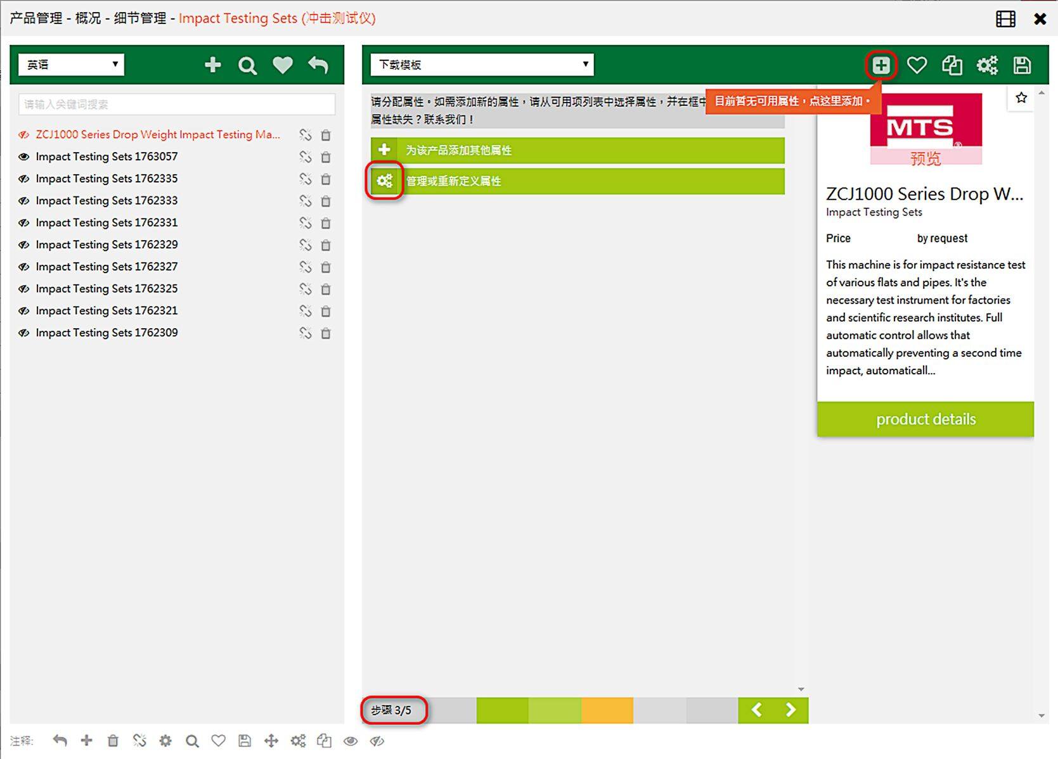Open the 下载模板 template dropdown

pos(482,65)
